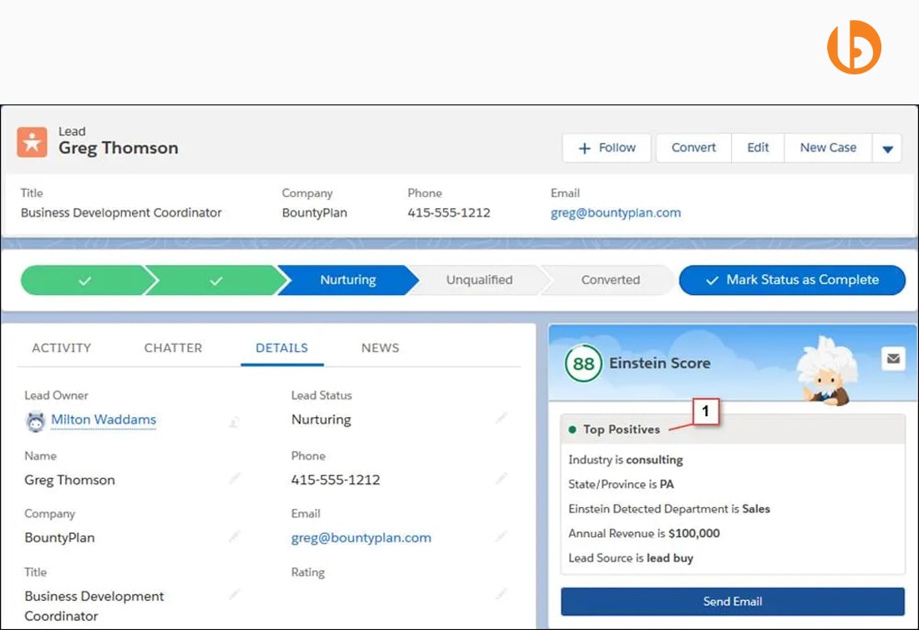This screenshot has width=919, height=630.
Task: Click the orange logo at top right
Action: (854, 47)
